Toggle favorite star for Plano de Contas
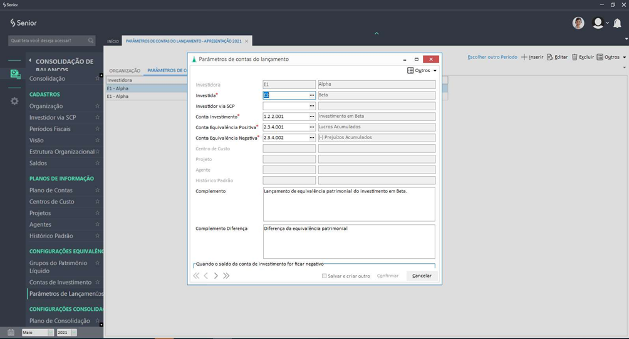This screenshot has height=339, width=629. 97,190
